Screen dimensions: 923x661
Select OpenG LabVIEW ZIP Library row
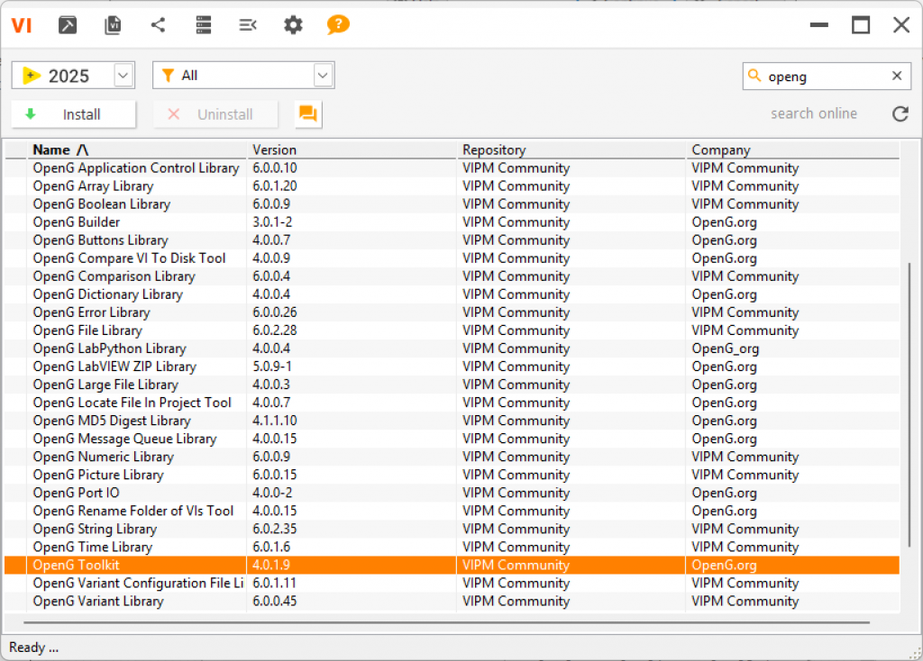coord(452,367)
